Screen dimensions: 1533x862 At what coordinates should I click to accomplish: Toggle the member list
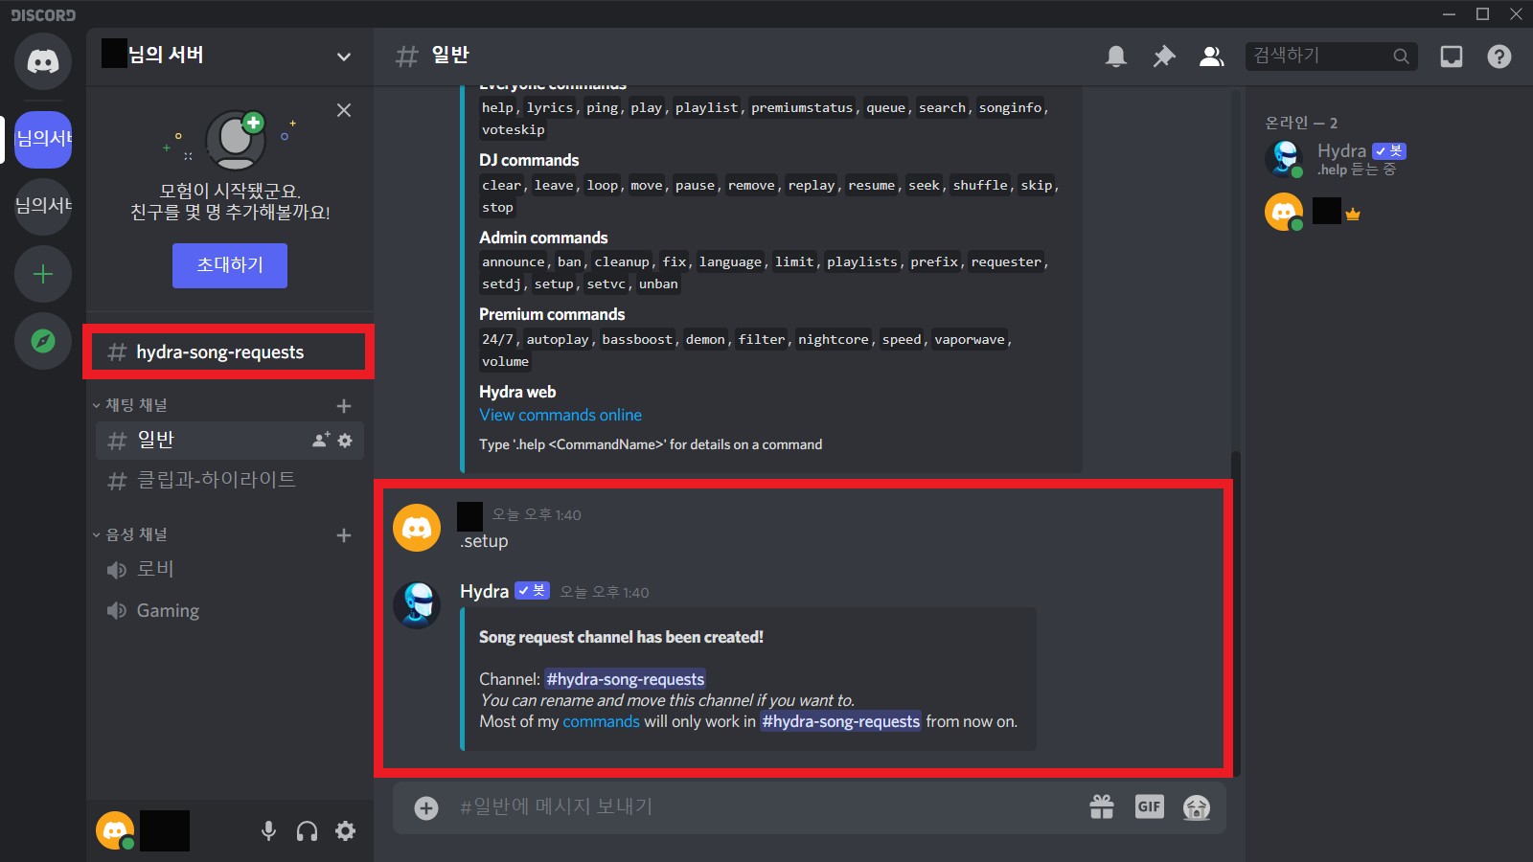pyautogui.click(x=1212, y=57)
